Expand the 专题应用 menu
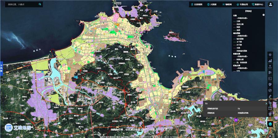278x138 pixels. tap(242, 4)
